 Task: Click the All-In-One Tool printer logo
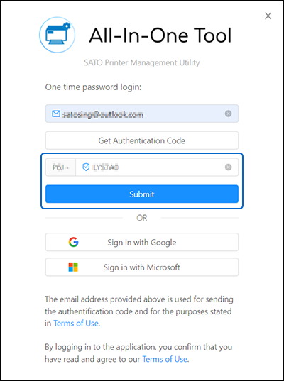pos(57,35)
